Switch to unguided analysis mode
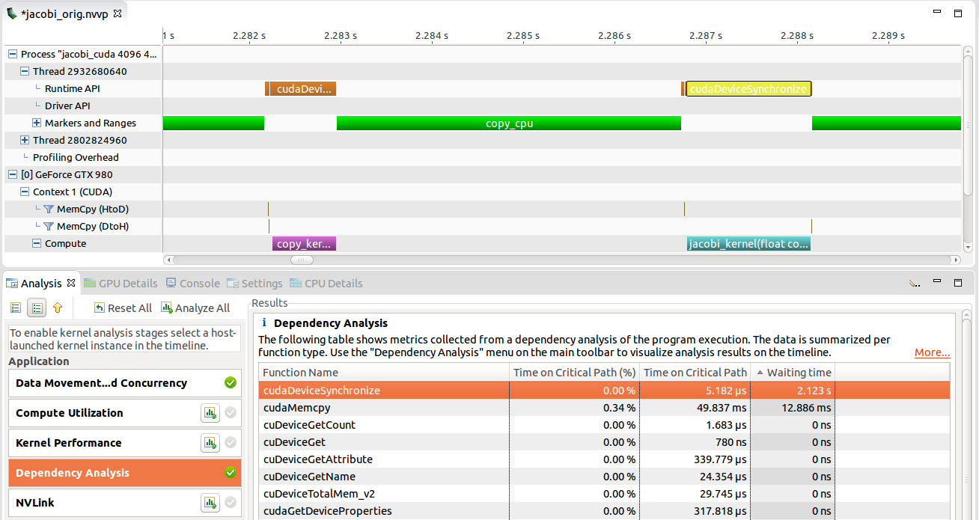The width and height of the screenshot is (979, 520). [36, 308]
